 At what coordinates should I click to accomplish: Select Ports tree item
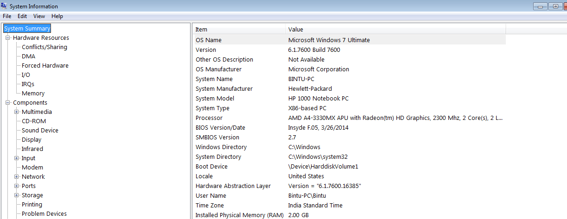pyautogui.click(x=29, y=186)
